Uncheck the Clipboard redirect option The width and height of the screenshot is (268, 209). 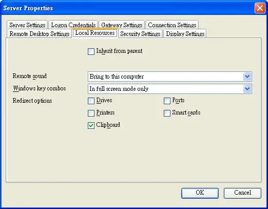click(91, 125)
